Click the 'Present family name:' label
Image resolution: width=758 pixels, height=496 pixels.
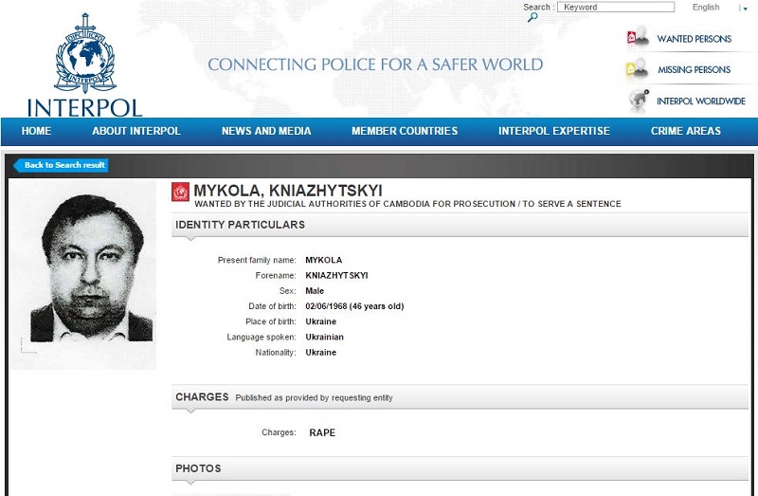coord(257,260)
